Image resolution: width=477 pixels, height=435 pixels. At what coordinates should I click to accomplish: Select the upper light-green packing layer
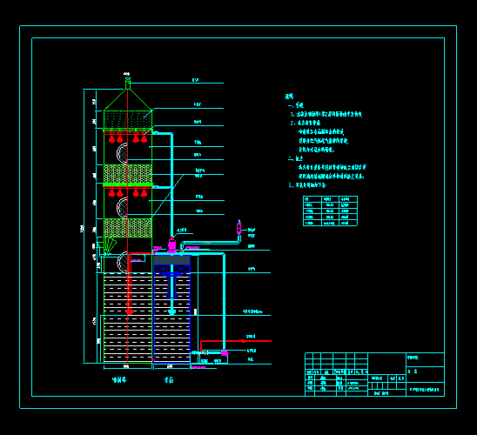point(128,174)
